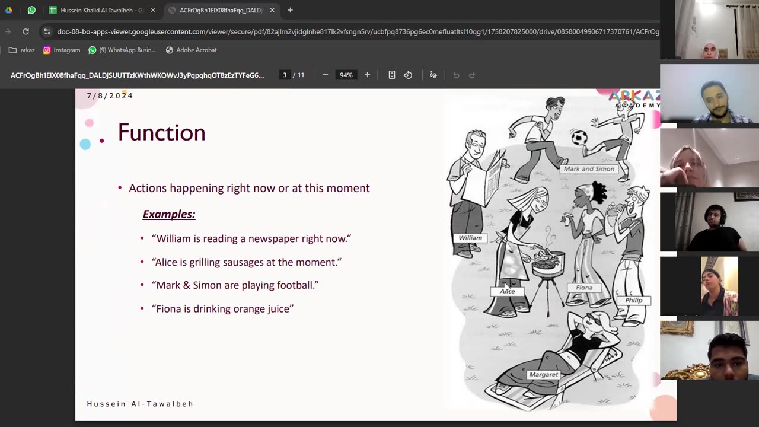Click the address bar URL

pos(358,31)
